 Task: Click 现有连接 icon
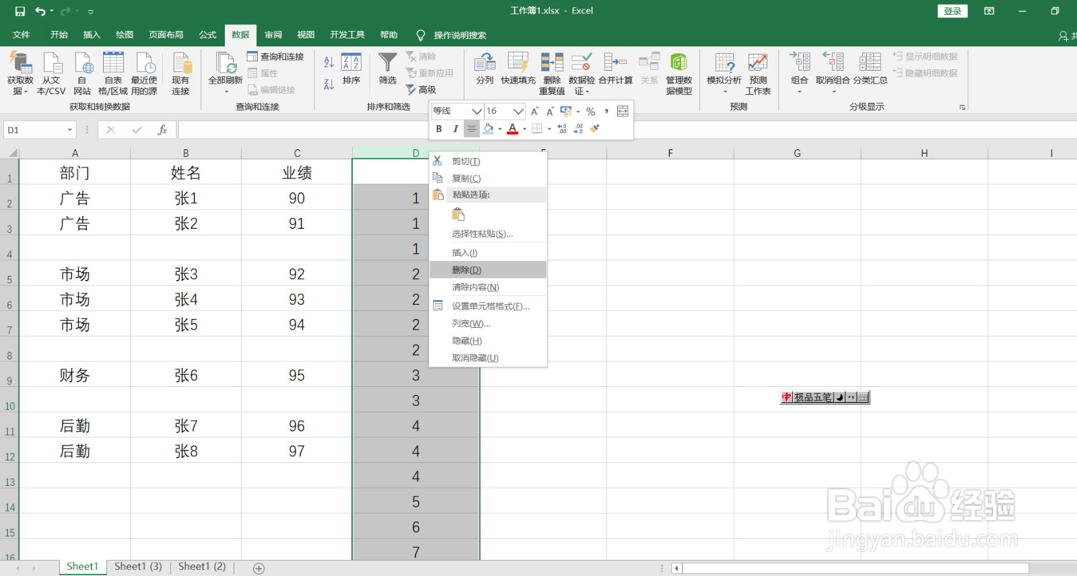click(181, 63)
